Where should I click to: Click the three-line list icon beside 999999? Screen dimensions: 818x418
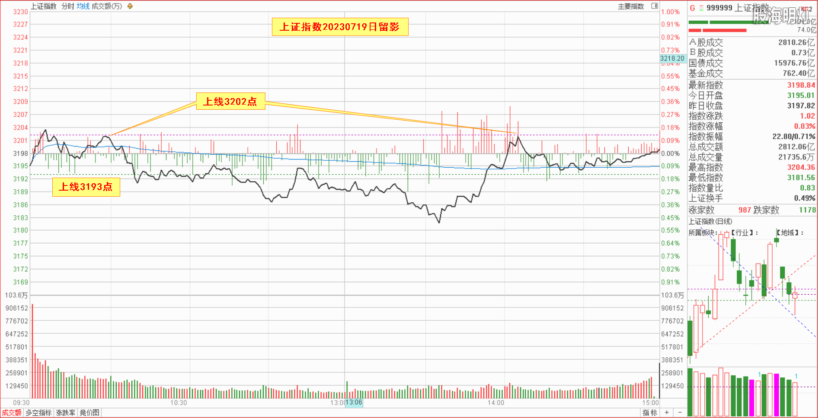click(701, 8)
